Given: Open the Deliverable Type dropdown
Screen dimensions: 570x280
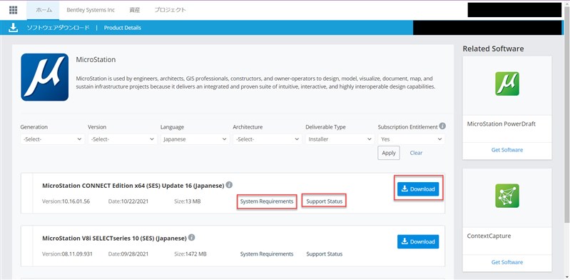Looking at the screenshot, I should click(340, 139).
